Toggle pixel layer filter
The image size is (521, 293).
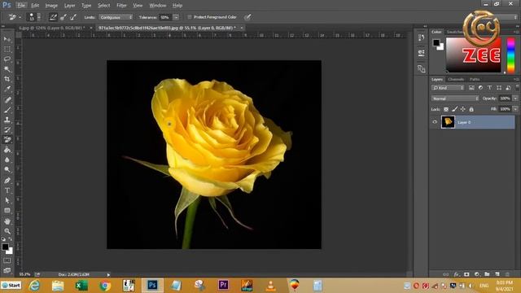point(471,88)
